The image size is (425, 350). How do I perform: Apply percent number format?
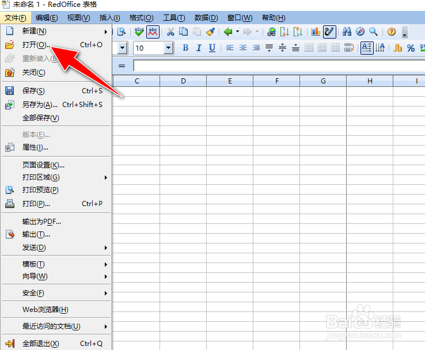point(411,48)
